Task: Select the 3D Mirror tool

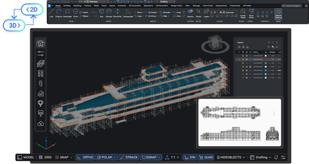Action: click(x=151, y=16)
